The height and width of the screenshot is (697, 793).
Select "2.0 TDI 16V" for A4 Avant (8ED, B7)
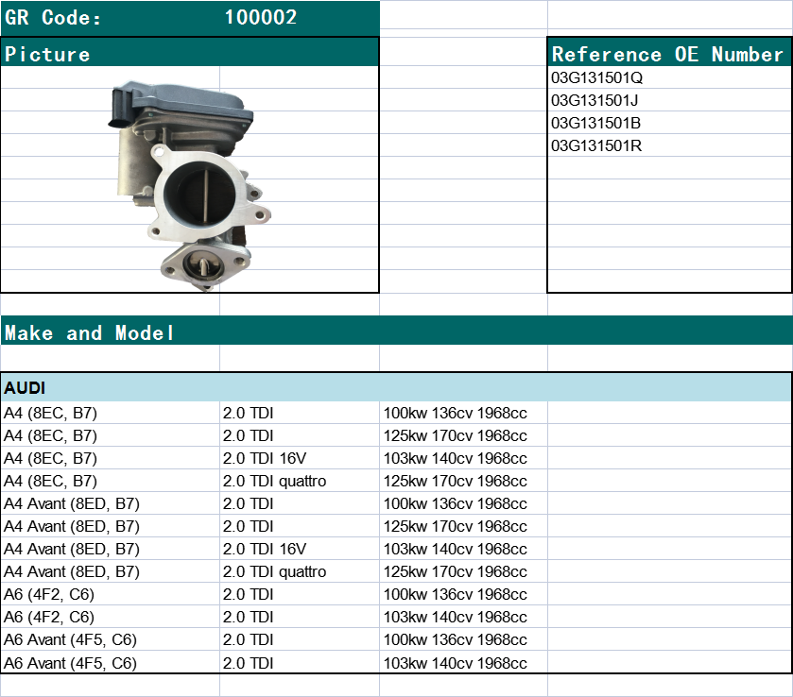tap(265, 549)
